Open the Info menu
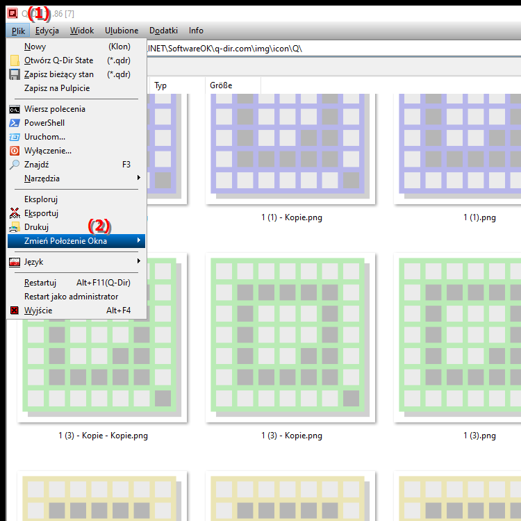Viewport: 521px width, 521px height. pyautogui.click(x=196, y=31)
